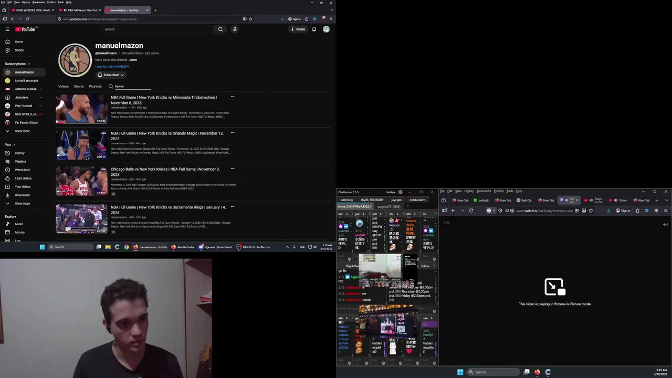Open the Videos channel tab
This screenshot has width=672, height=378.
(64, 86)
